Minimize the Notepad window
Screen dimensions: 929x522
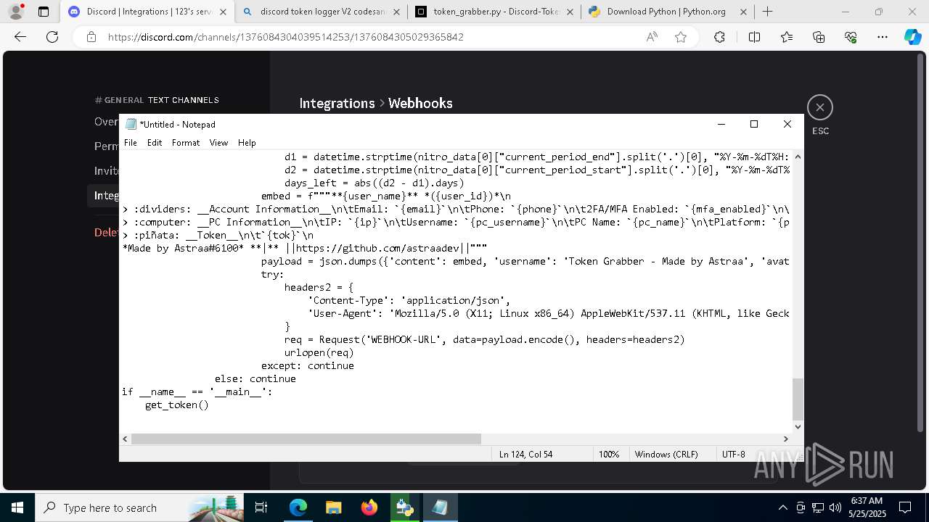[x=721, y=124]
